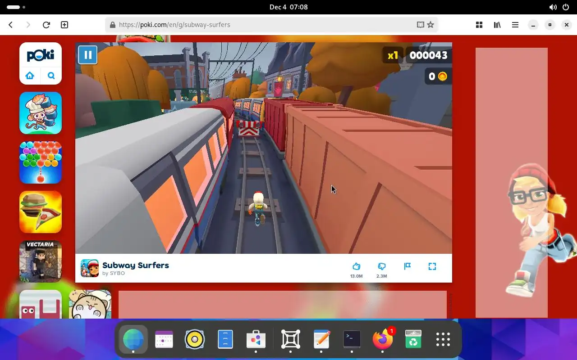Image resolution: width=577 pixels, height=360 pixels.
Task: Go back in browser history
Action: point(11,25)
